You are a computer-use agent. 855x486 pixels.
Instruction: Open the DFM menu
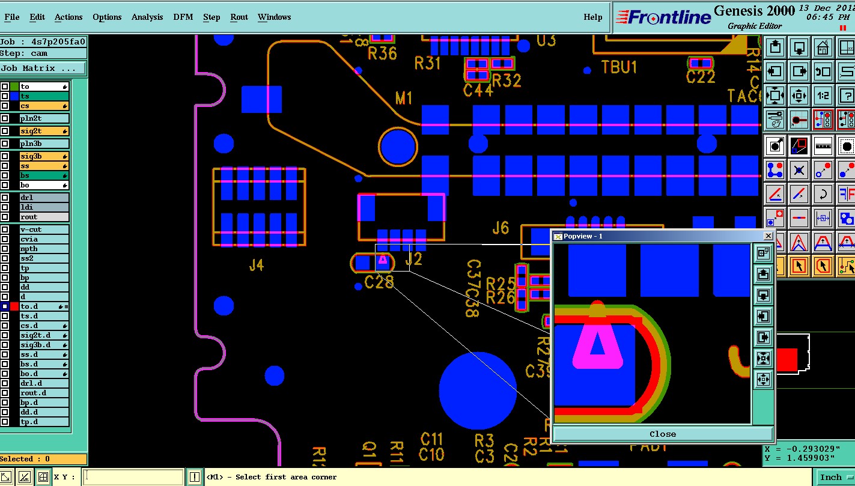(183, 17)
